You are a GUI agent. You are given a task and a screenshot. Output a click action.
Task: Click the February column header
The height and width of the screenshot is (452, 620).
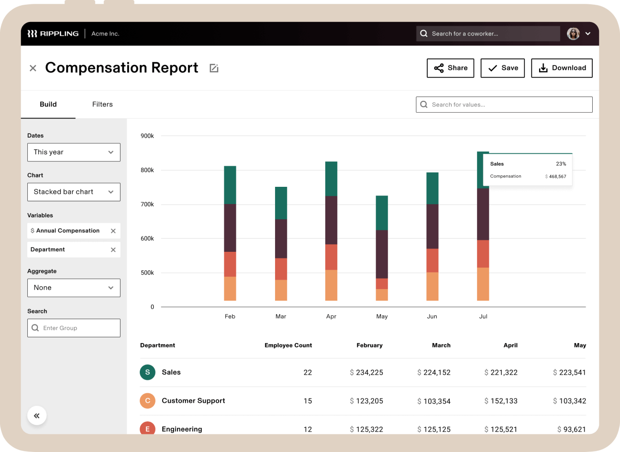tap(369, 345)
